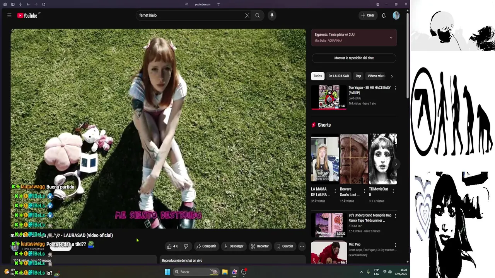Click the magnifier search button
The image size is (495, 278).
click(258, 15)
